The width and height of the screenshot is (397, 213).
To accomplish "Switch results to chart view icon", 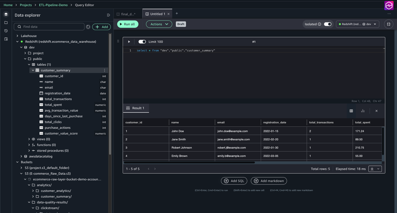I will tap(363, 111).
